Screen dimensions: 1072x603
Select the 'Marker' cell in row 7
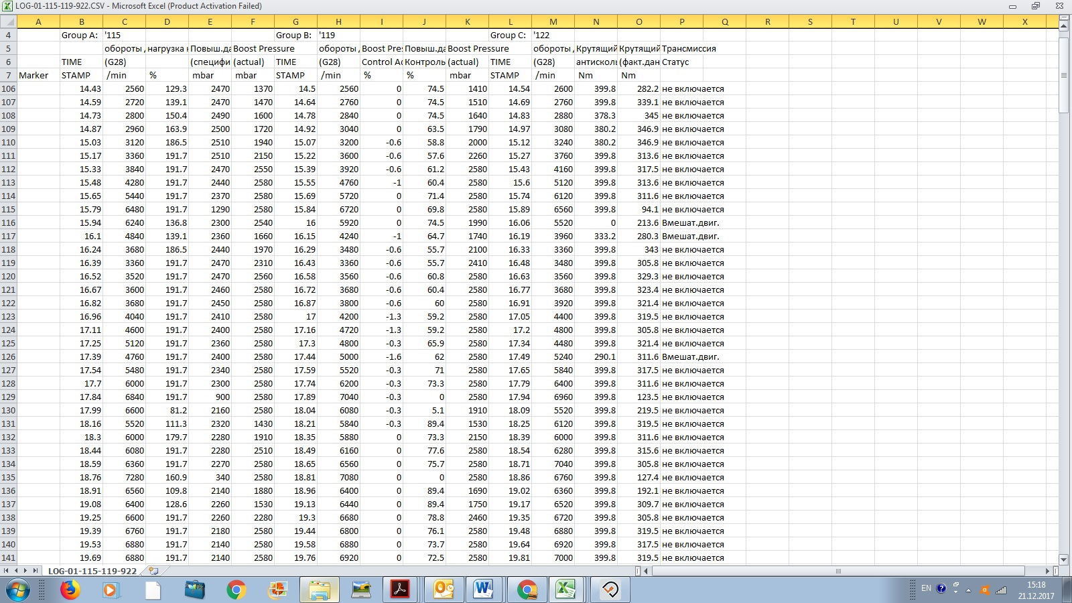click(38, 75)
